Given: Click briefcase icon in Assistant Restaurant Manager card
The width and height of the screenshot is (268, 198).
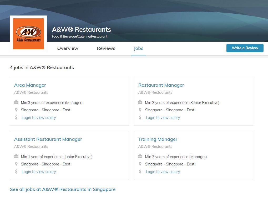Looking at the screenshot, I should pos(16,157).
